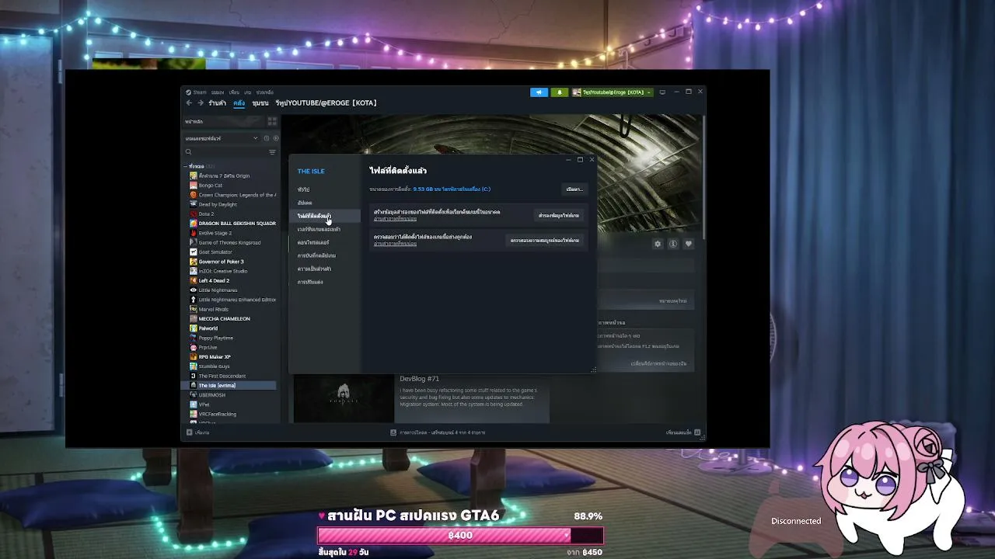
Task: Click the Palworld game icon
Action: tap(194, 328)
